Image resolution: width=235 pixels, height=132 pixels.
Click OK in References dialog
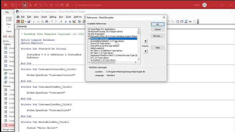(x=158, y=24)
